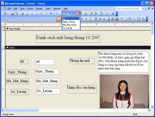This screenshot has width=155, height=117.
Task: Select the photo image on the form
Action: [124, 91]
